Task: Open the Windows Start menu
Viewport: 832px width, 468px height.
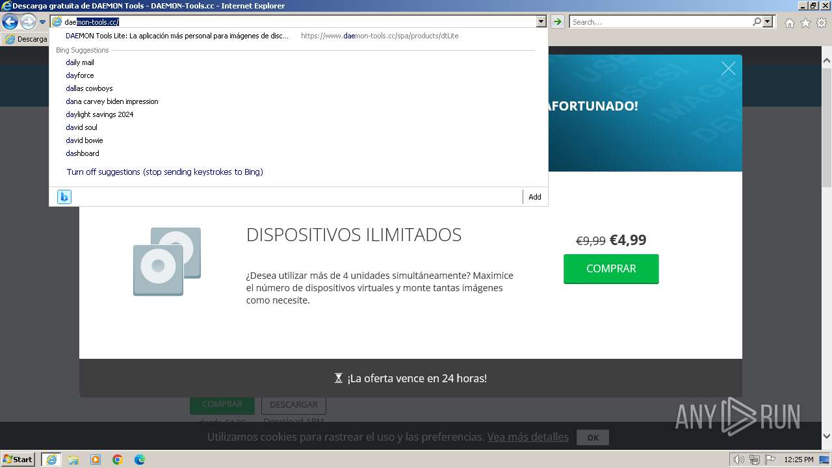Action: click(18, 460)
